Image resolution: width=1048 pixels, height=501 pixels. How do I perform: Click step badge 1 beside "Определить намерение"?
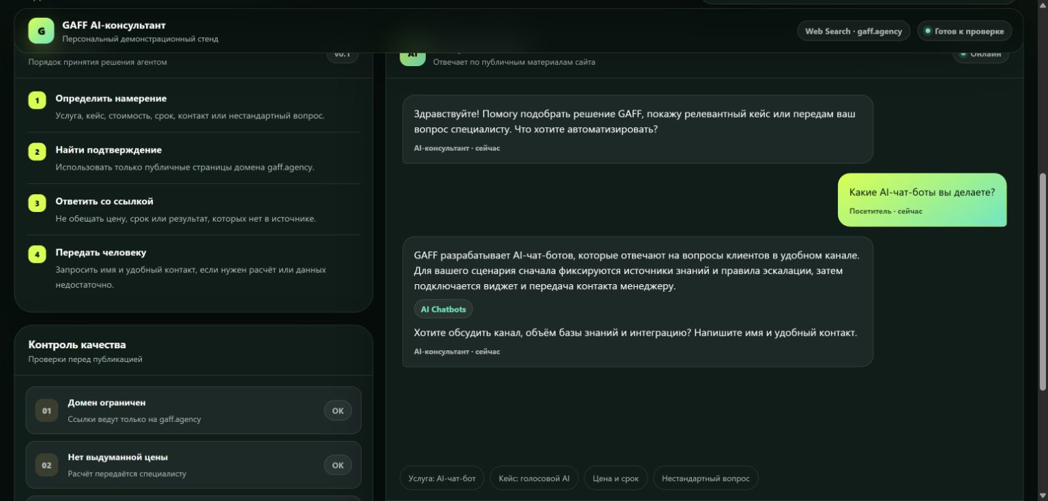click(x=37, y=100)
